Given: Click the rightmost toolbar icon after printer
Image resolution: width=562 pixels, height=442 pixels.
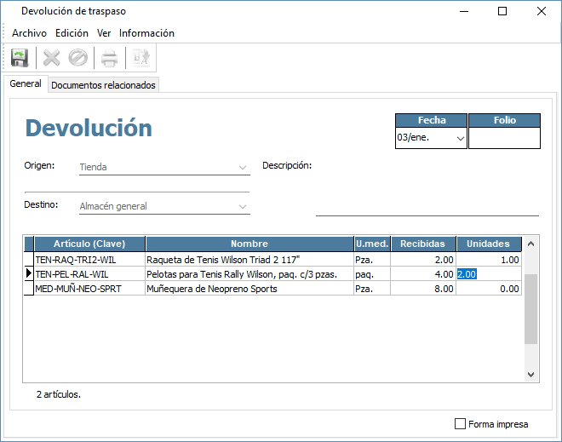Looking at the screenshot, I should pyautogui.click(x=140, y=58).
